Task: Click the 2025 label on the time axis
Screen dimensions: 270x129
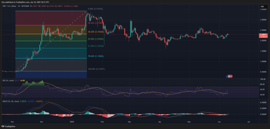Action: click(72, 122)
